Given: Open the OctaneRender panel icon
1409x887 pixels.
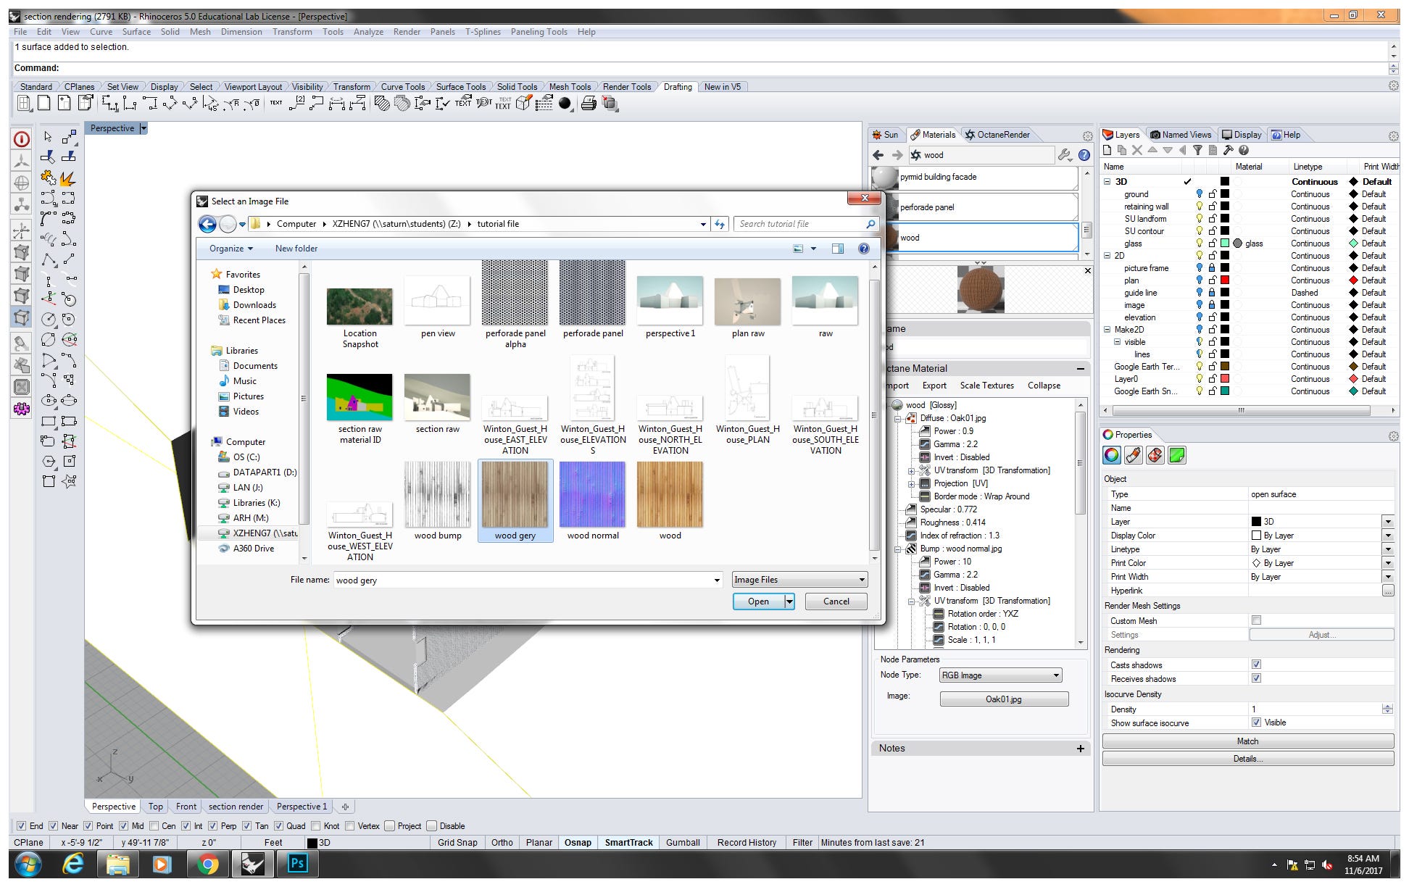Looking at the screenshot, I should coord(970,135).
